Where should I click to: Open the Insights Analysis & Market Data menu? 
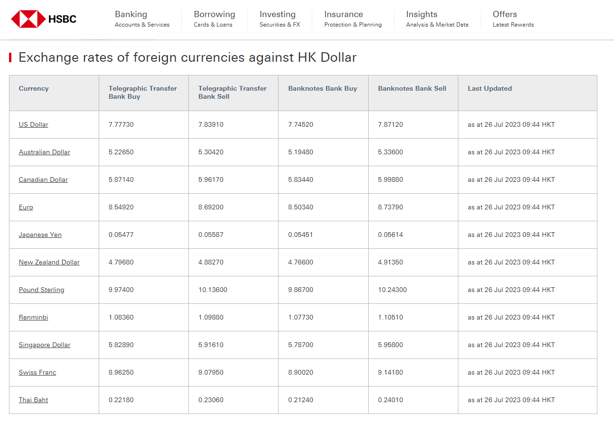(x=437, y=19)
